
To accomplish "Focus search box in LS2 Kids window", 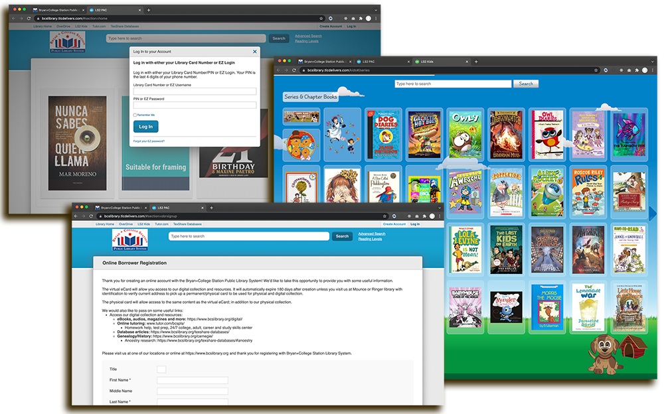I will [x=453, y=84].
